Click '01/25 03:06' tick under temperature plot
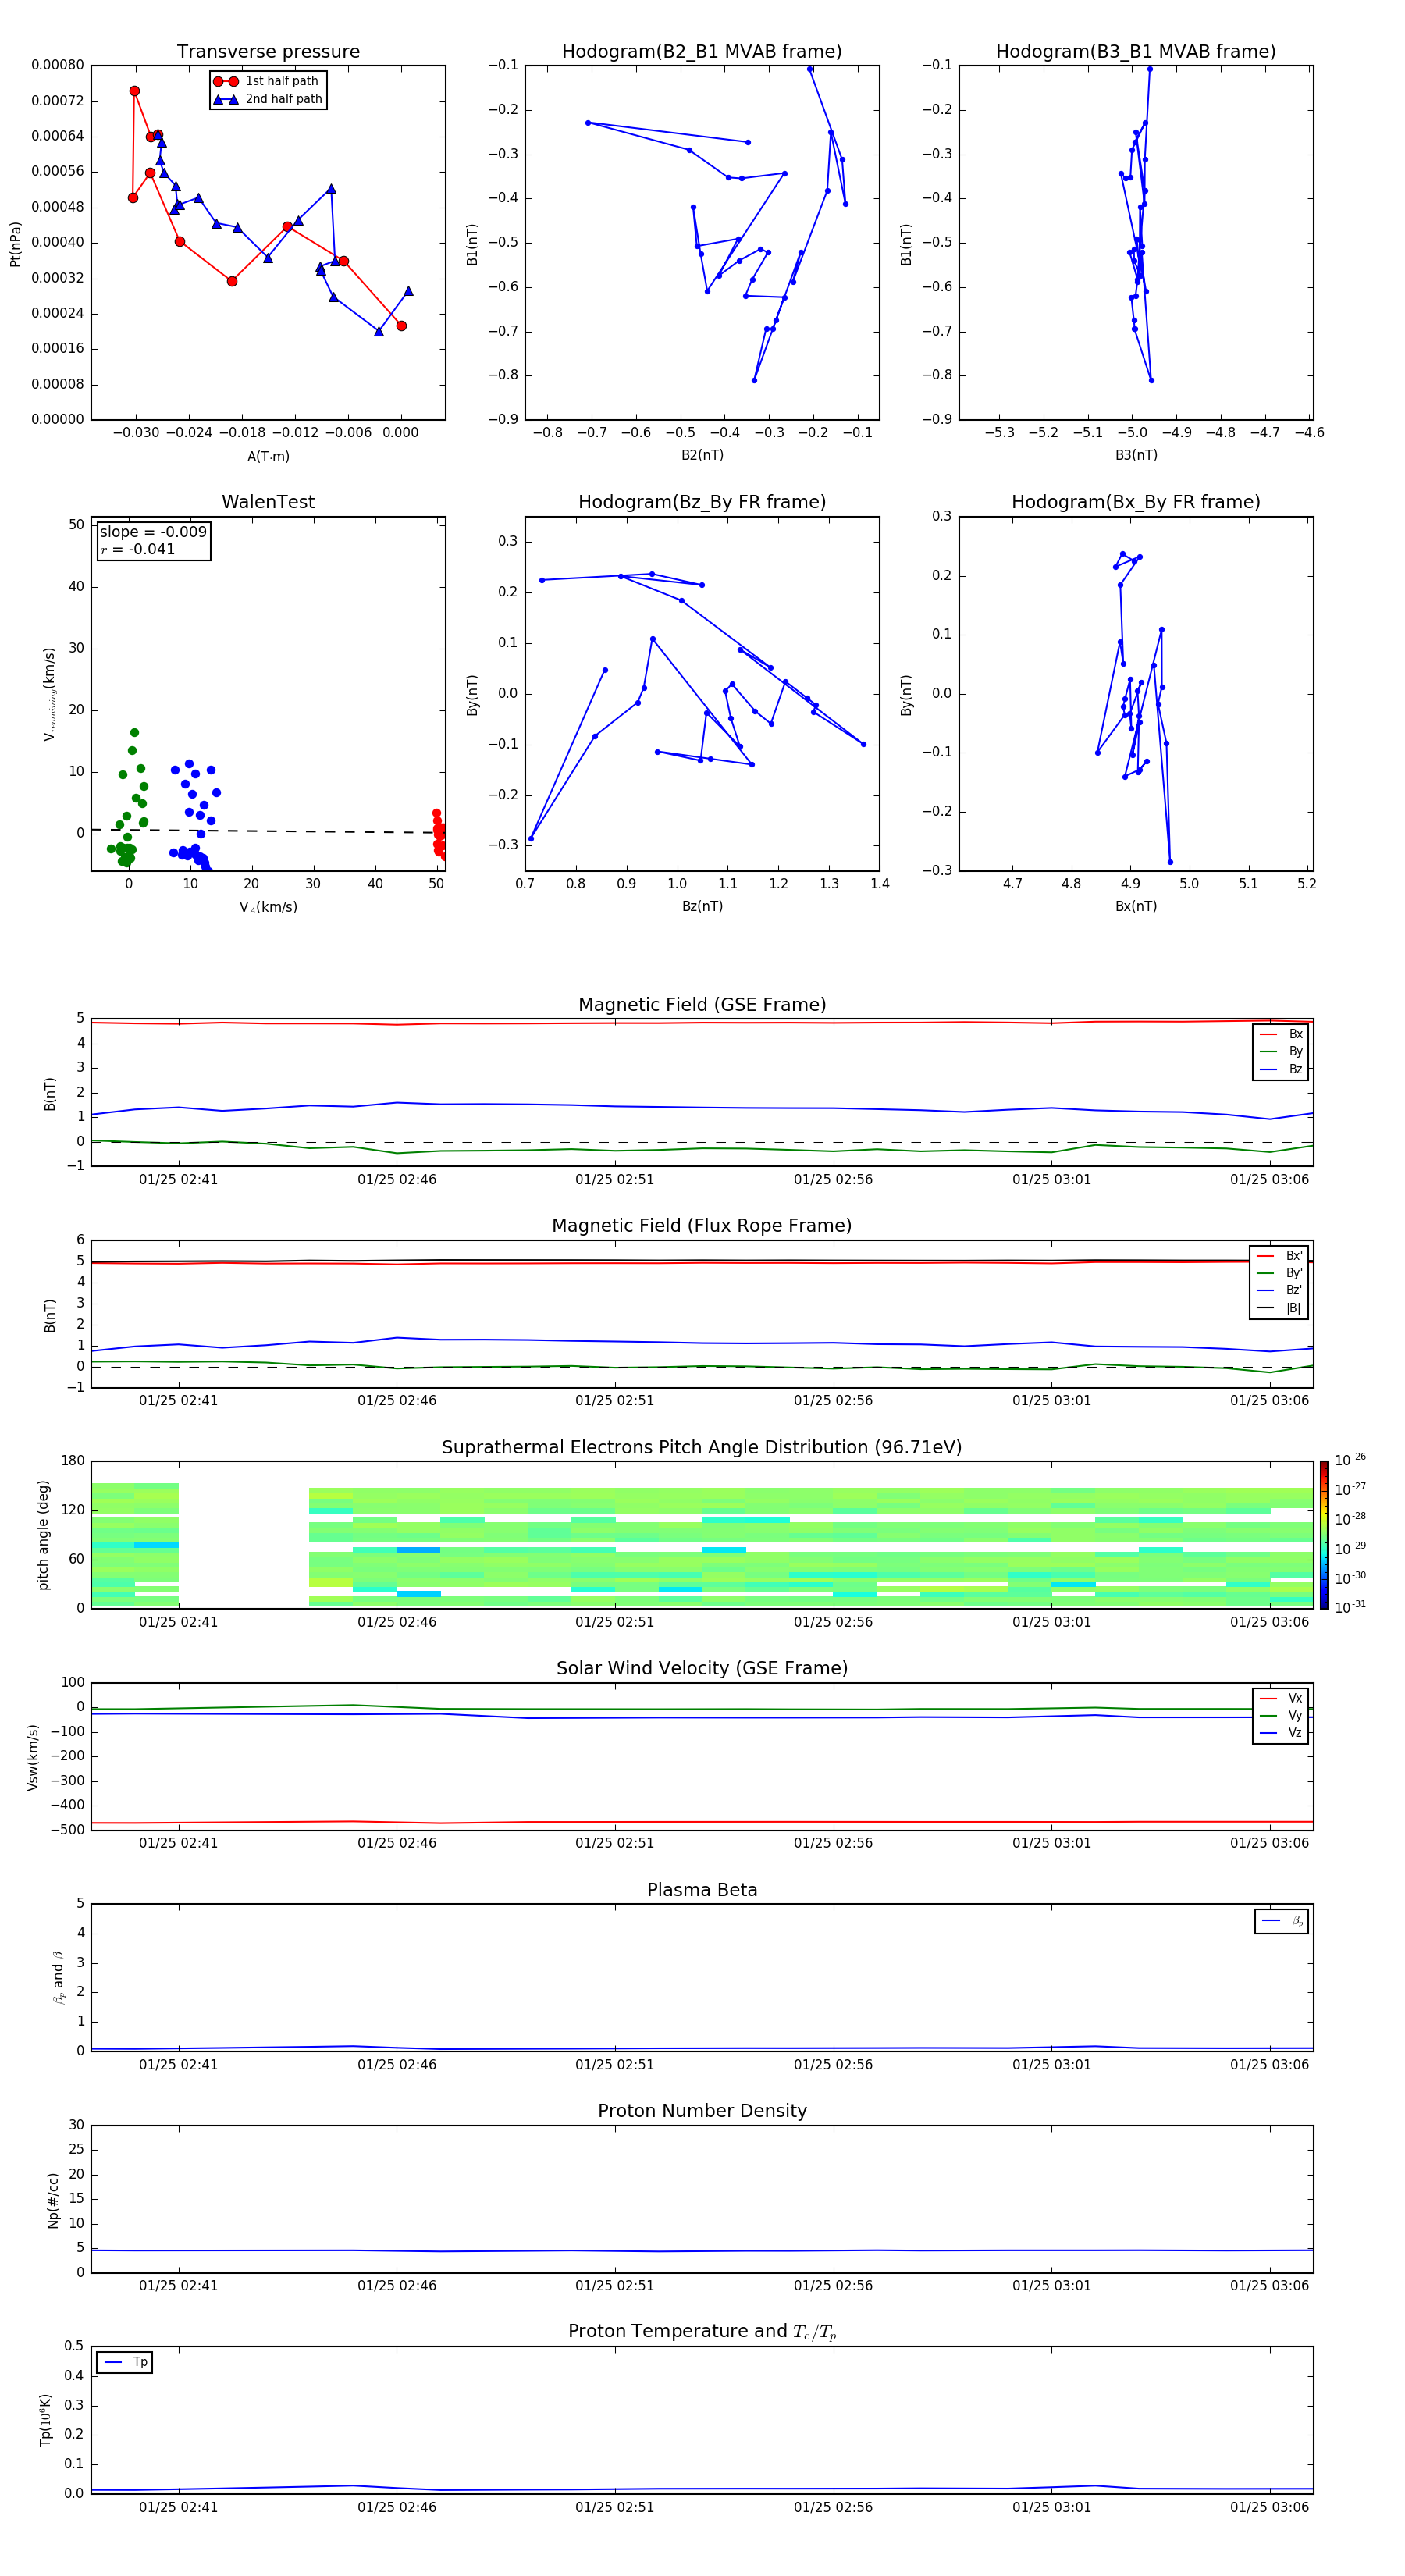This screenshot has height=2576, width=1405. pos(1269,2507)
